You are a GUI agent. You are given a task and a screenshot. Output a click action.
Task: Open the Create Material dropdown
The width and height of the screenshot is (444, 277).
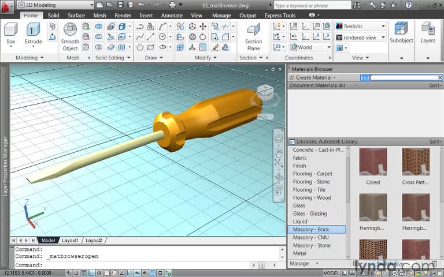[x=313, y=77]
